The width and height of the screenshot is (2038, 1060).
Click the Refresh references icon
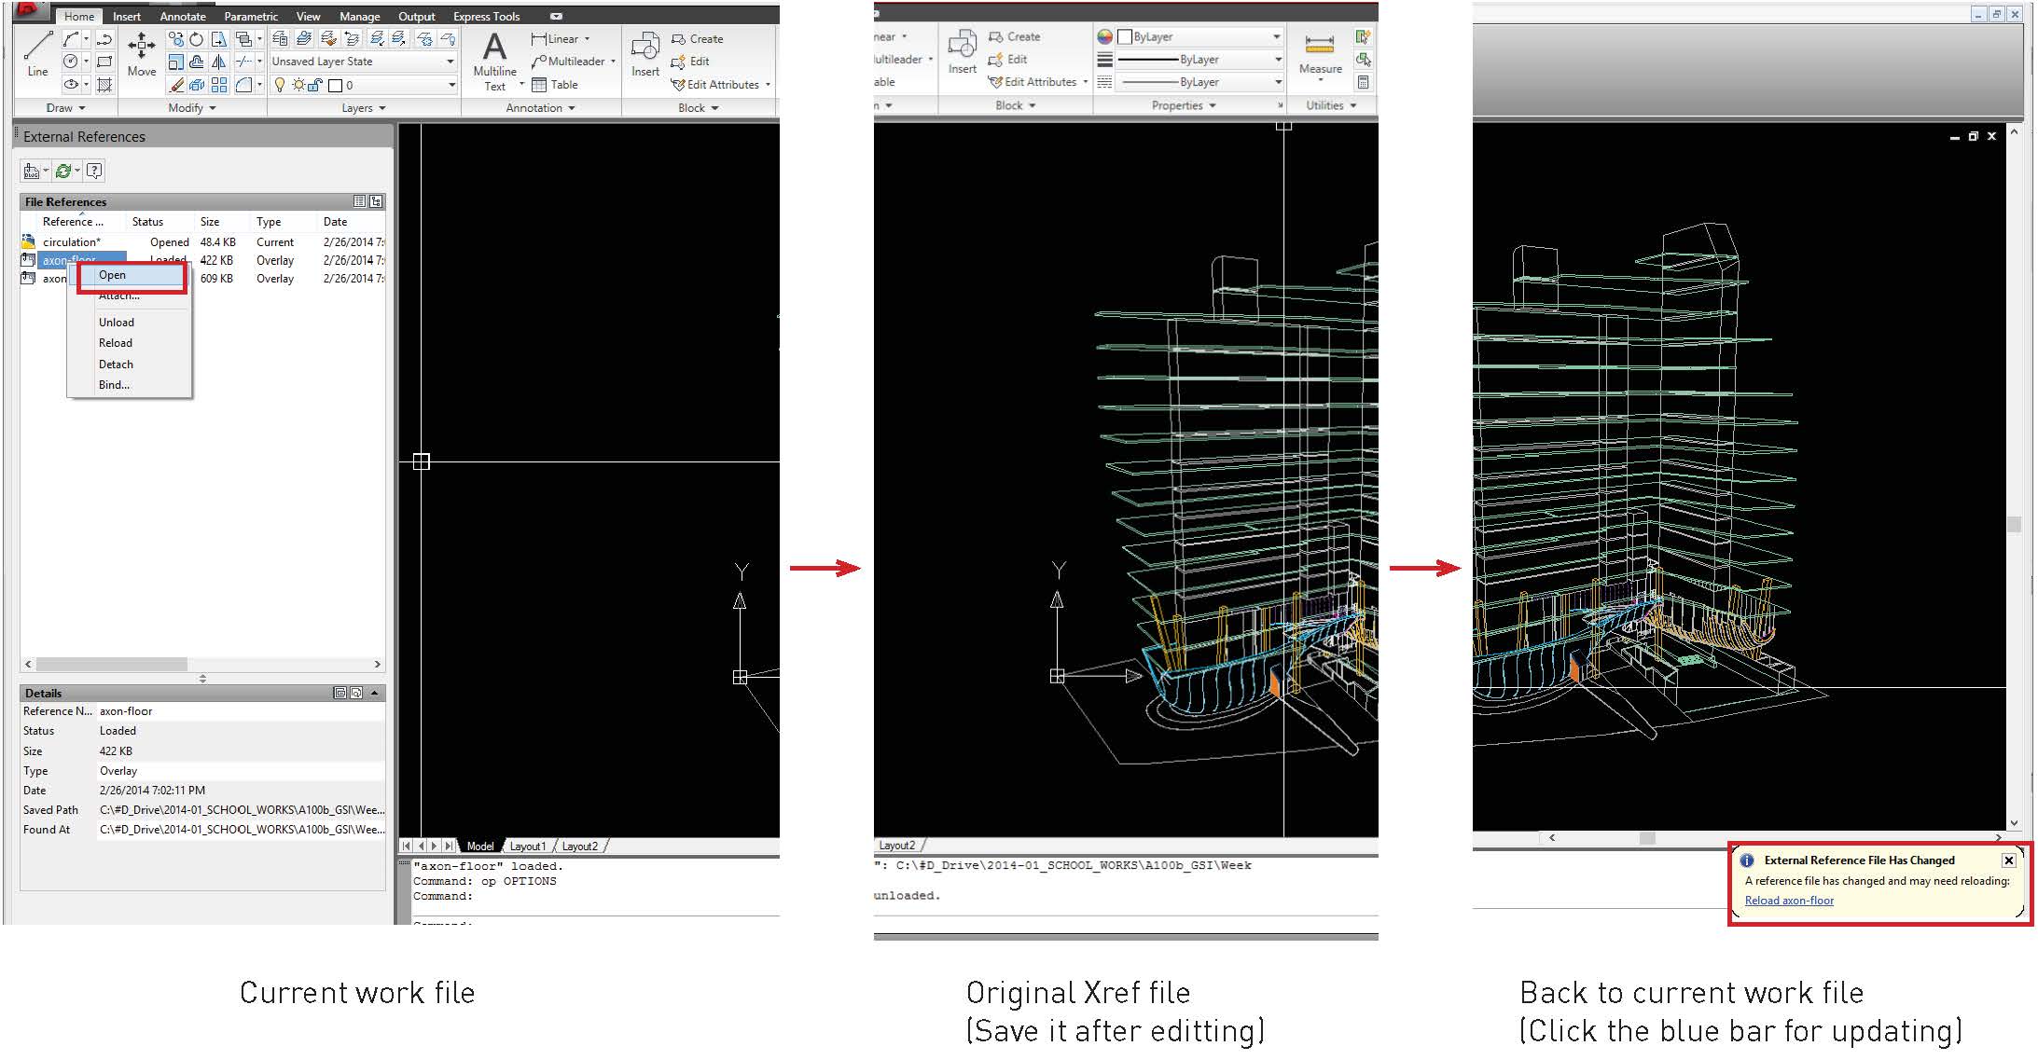coord(63,171)
